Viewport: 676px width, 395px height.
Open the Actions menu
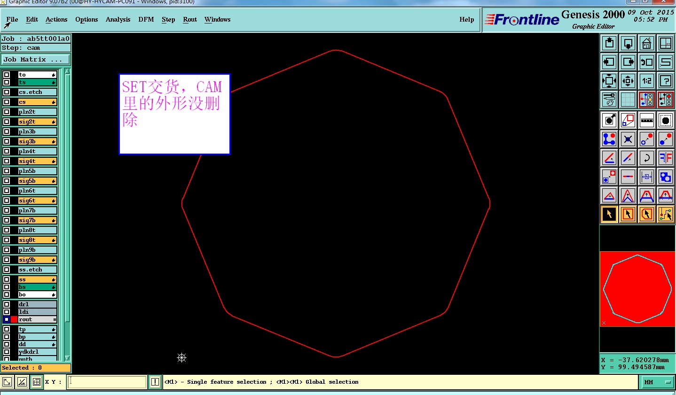(56, 19)
